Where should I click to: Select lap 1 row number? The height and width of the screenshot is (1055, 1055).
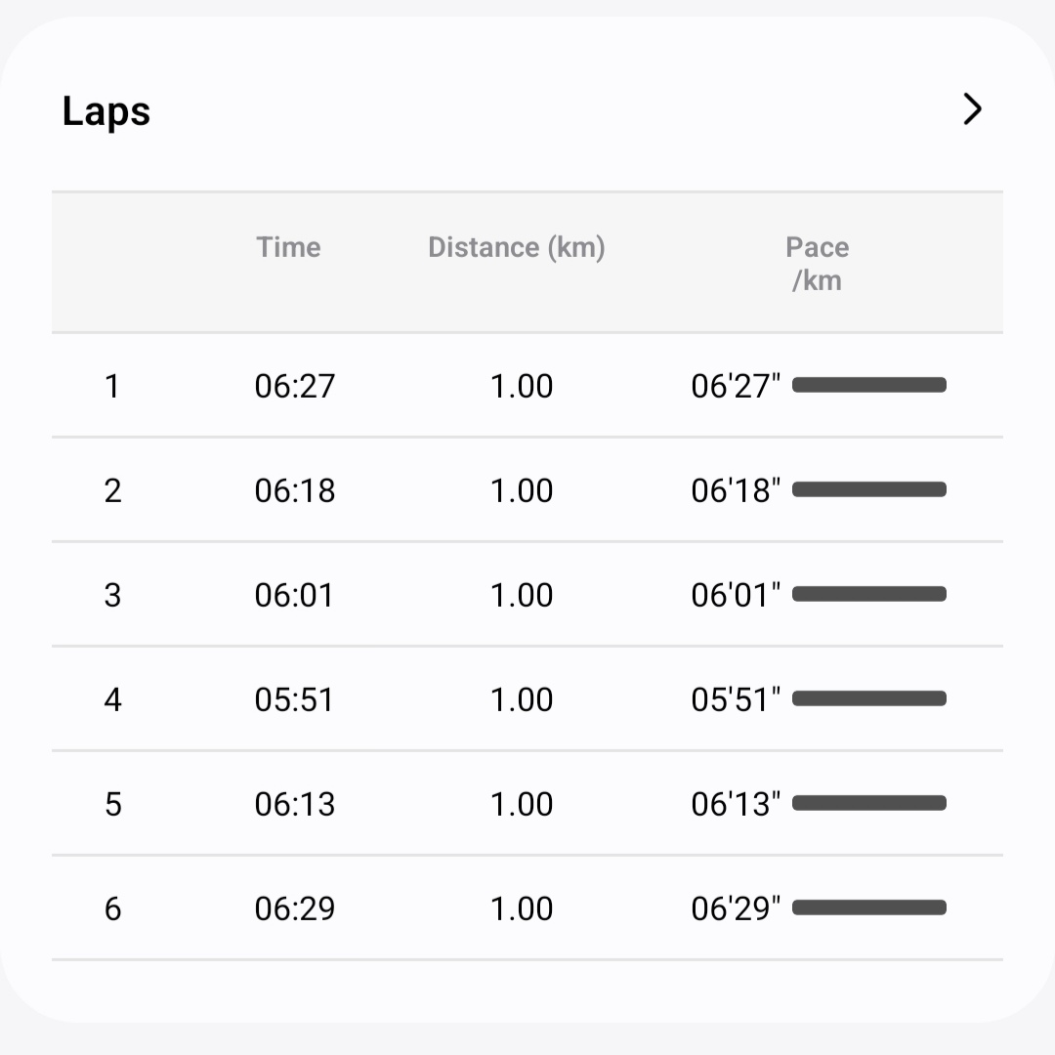[x=112, y=386]
